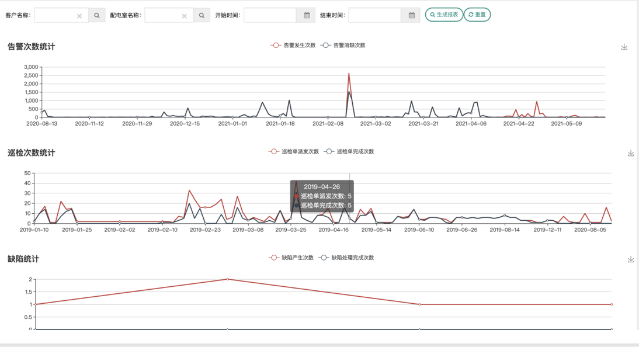Click the 生成报表 button
639x347 pixels.
(444, 15)
